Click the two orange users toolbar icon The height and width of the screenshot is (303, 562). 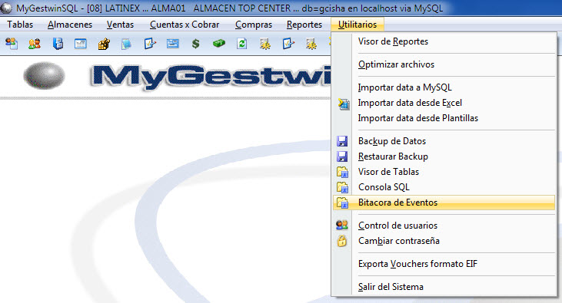click(35, 44)
